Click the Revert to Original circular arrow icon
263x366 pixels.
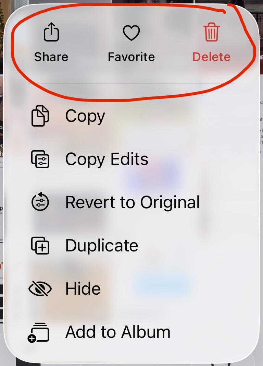pos(40,201)
